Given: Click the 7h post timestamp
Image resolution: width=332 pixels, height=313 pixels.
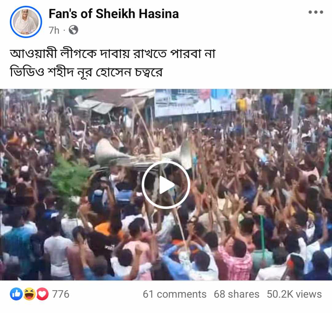Looking at the screenshot, I should pos(54,30).
